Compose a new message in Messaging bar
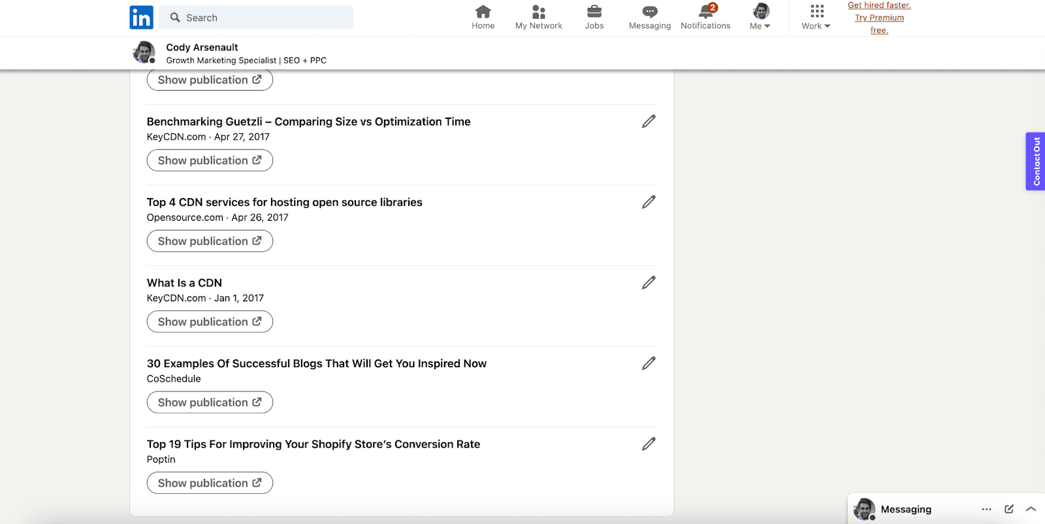1045x524 pixels. coord(1008,509)
